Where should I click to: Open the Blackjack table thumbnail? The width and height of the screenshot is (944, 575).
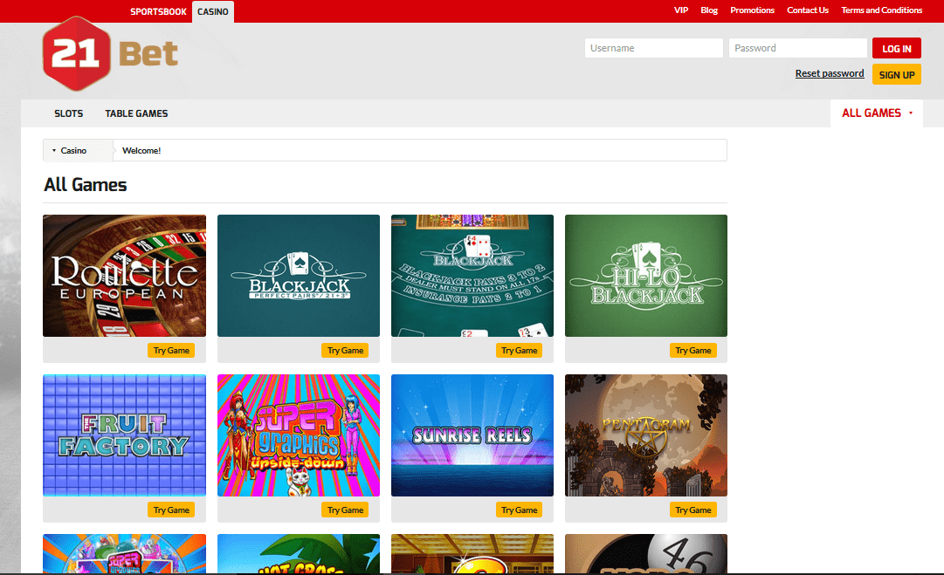pyautogui.click(x=472, y=276)
